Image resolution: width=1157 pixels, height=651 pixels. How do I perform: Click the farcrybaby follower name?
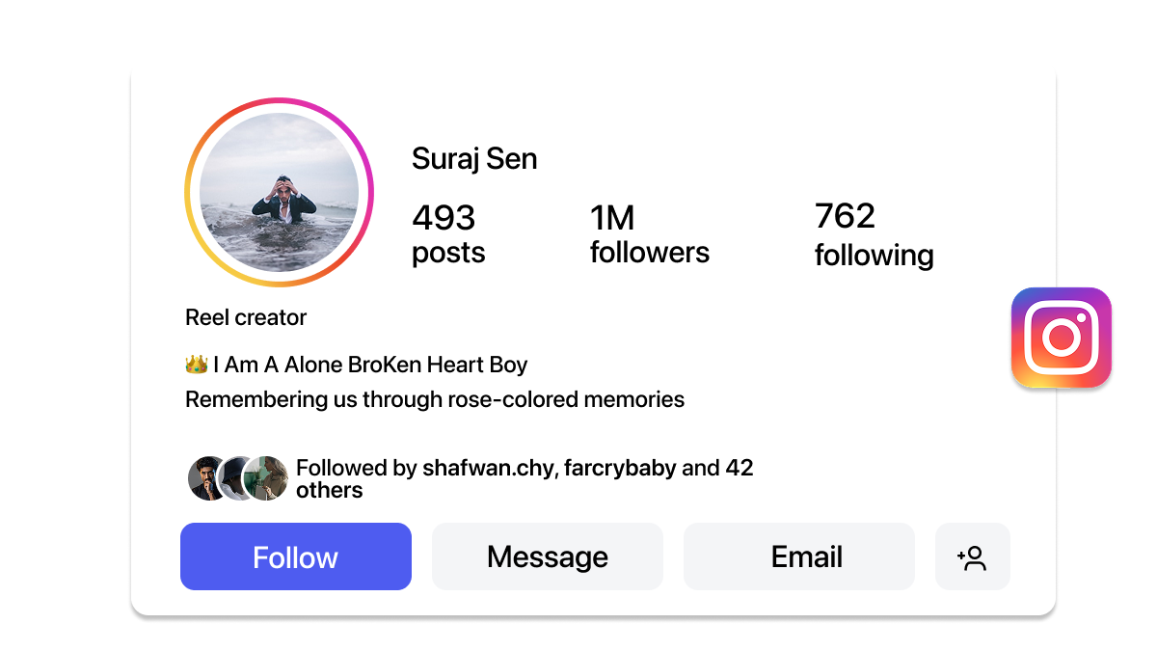(x=620, y=469)
